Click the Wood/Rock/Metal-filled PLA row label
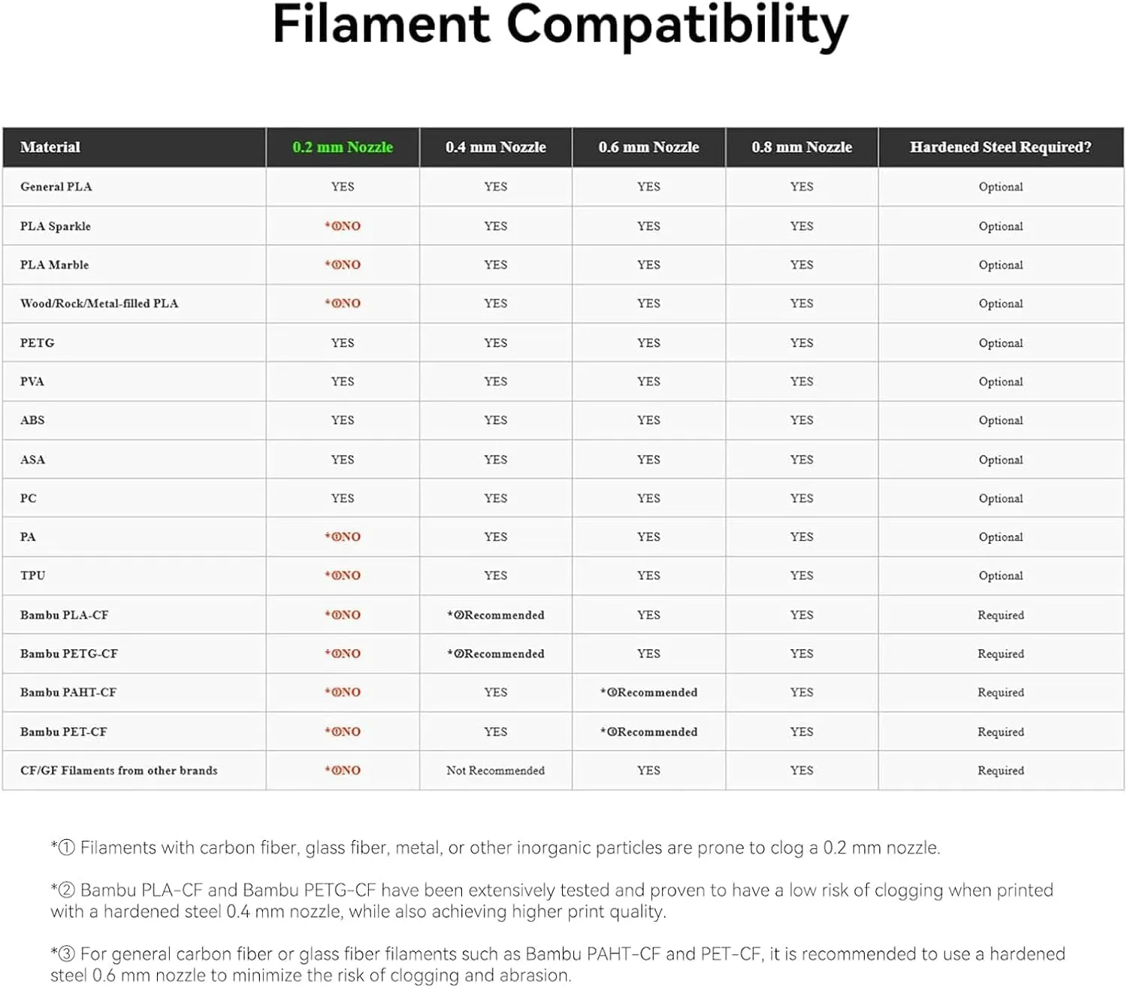Viewport: 1127px width, 988px height. 99,304
